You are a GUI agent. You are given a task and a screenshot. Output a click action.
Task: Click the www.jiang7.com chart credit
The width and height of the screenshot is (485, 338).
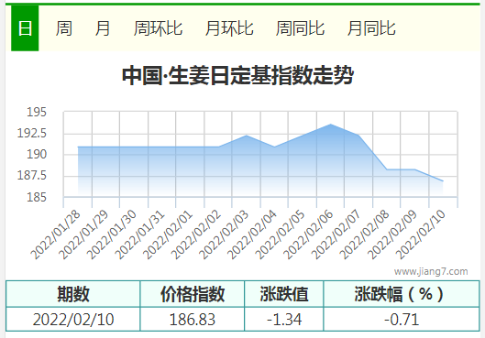[431, 271]
